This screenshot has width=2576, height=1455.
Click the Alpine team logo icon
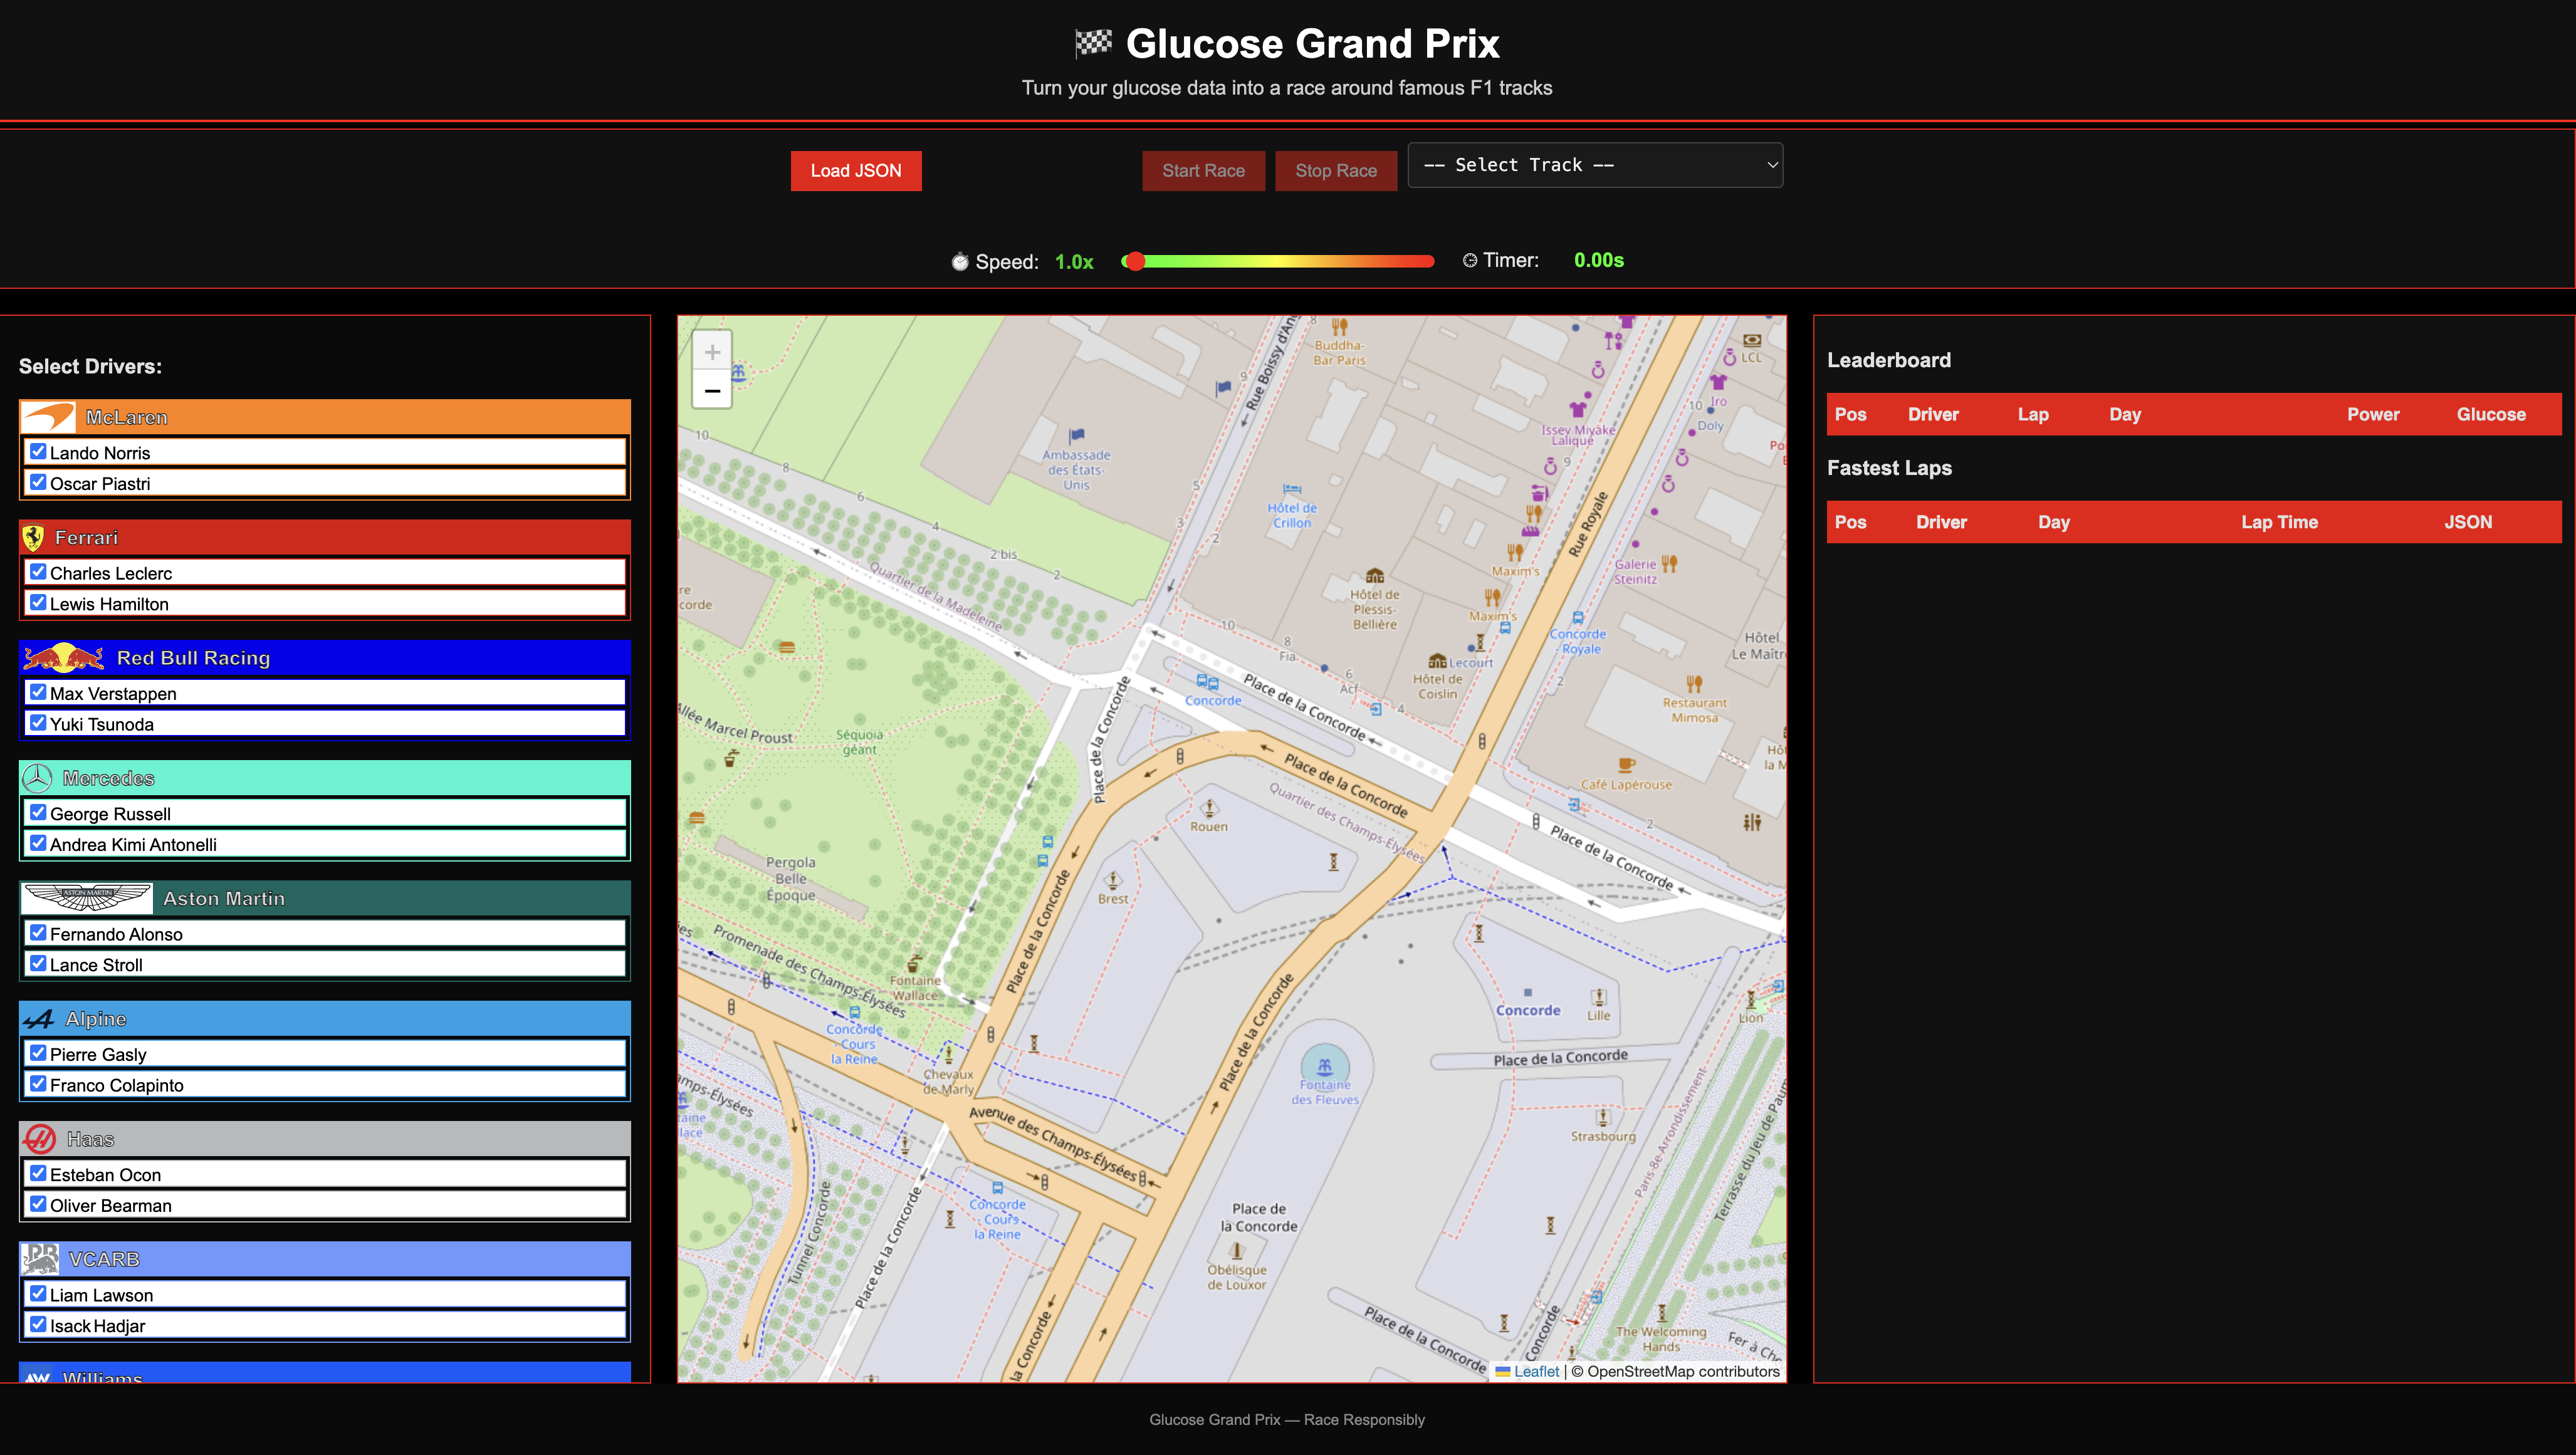point(39,1019)
